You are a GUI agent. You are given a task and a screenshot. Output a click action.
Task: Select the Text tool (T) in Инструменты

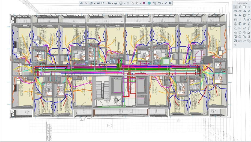(235, 45)
